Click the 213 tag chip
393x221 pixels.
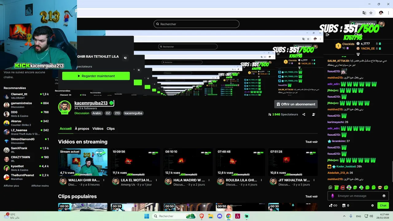[x=117, y=113]
